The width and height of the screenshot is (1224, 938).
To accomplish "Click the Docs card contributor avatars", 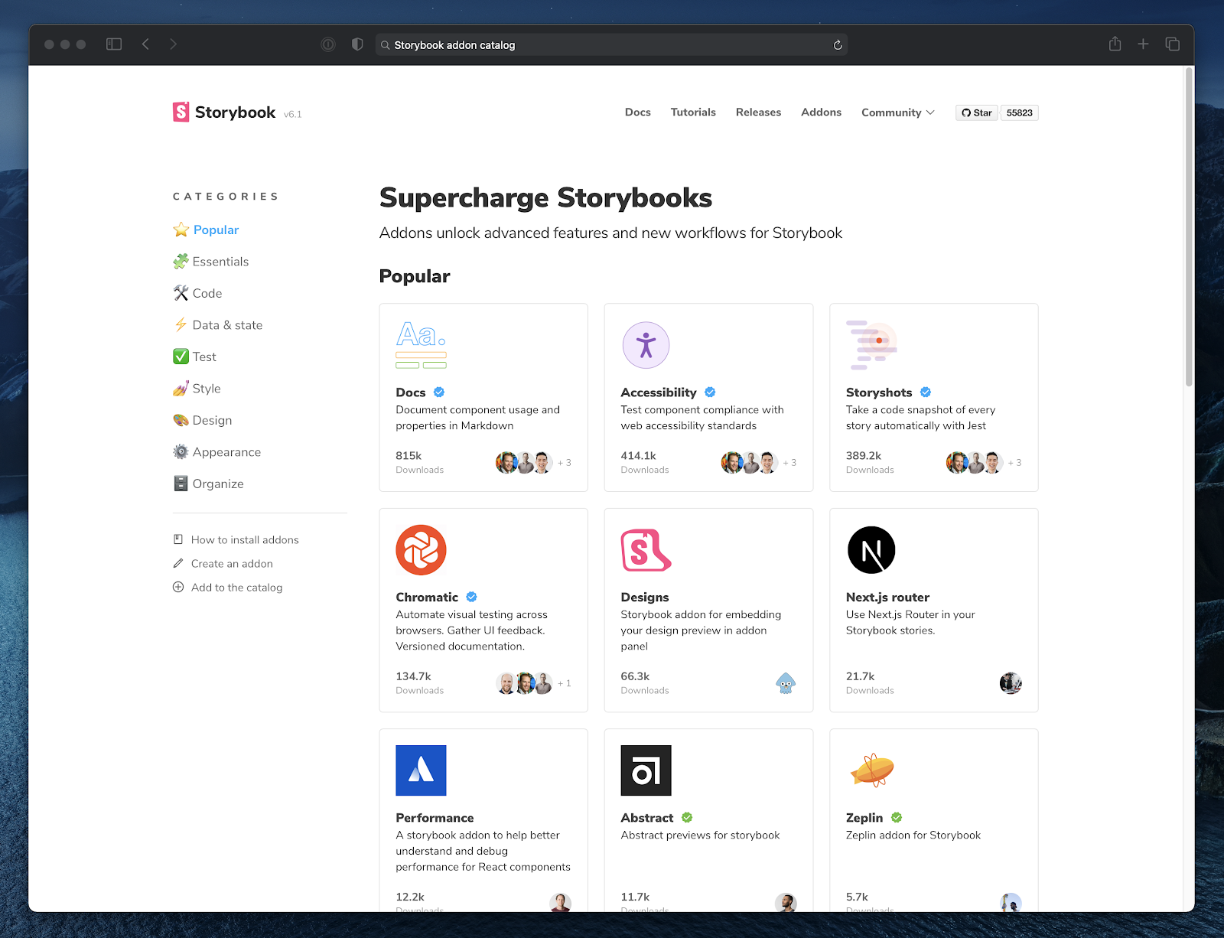I will pos(524,463).
